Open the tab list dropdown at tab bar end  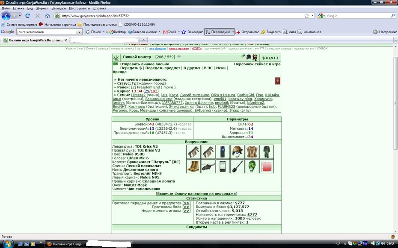tap(395, 40)
